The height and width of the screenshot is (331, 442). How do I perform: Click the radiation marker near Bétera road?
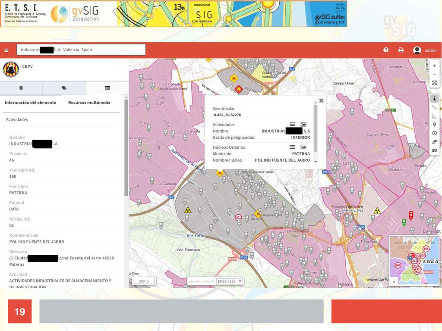[377, 211]
